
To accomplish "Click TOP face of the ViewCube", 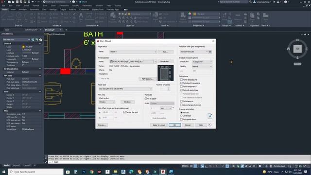I will [x=297, y=49].
